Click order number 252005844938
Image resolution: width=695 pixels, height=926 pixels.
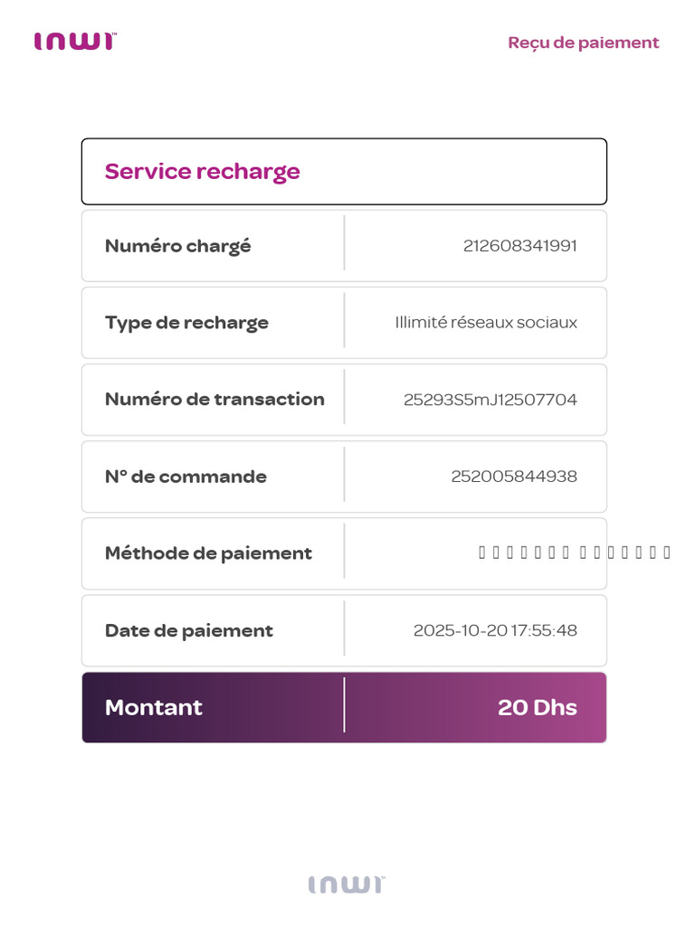click(x=514, y=477)
